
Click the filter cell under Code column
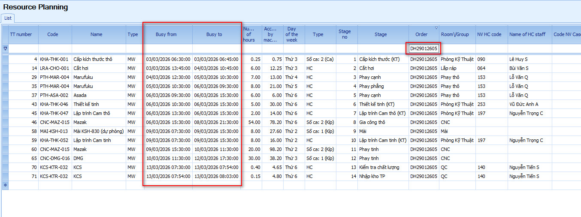(x=55, y=48)
